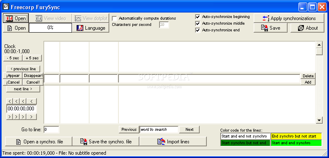Click the third '>' arrow below the time field
The height and width of the screenshot is (158, 329).
tap(23, 117)
